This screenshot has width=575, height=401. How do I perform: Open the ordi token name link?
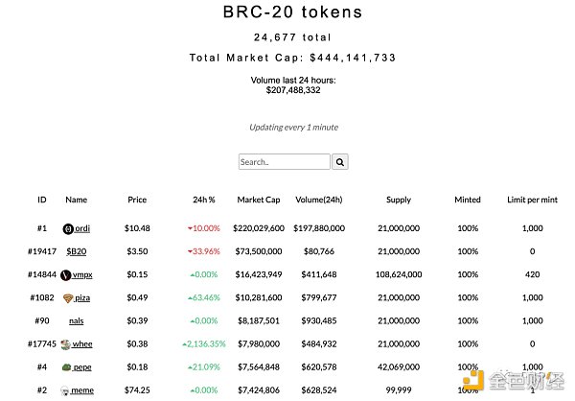(x=82, y=228)
